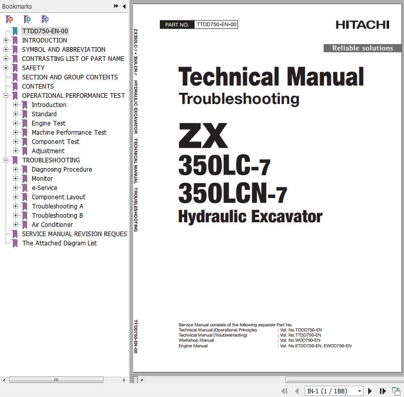Collapse OPERATIONAL PERFORMANCE TEST section
Viewport: 404px width, 397px height.
[6, 96]
